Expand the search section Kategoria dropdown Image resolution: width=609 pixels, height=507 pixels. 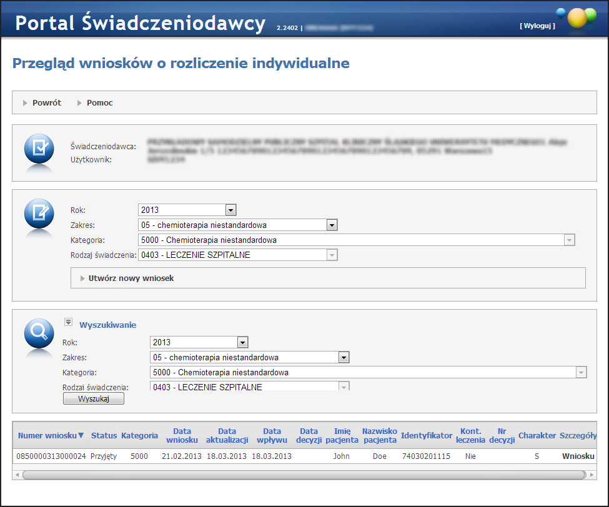pyautogui.click(x=581, y=373)
